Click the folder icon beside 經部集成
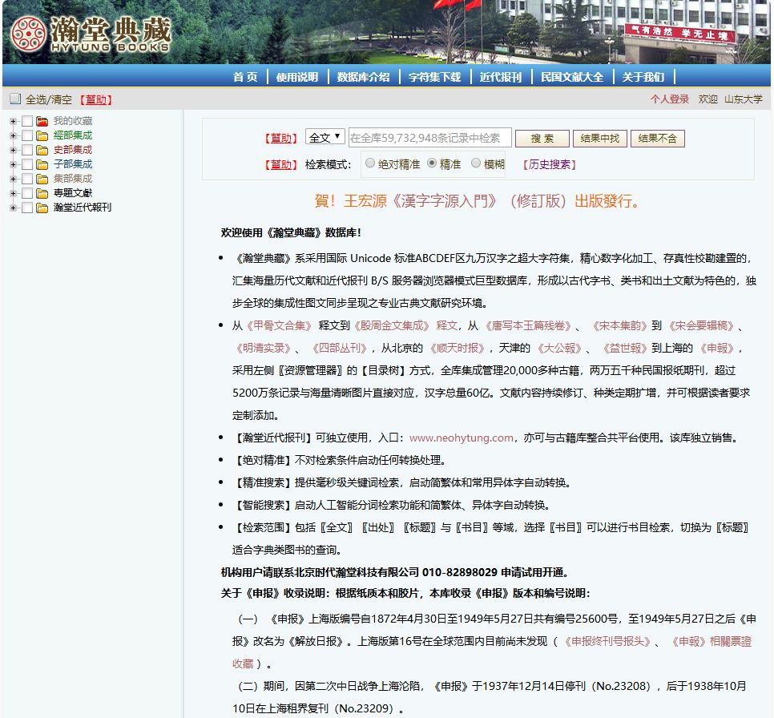This screenshot has width=774, height=718. [x=42, y=135]
